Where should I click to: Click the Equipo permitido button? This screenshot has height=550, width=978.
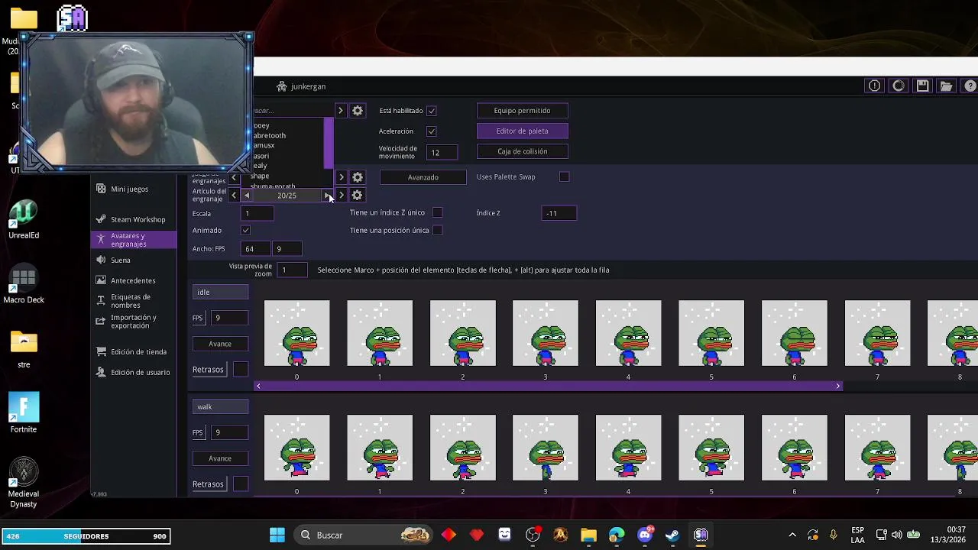pyautogui.click(x=522, y=111)
